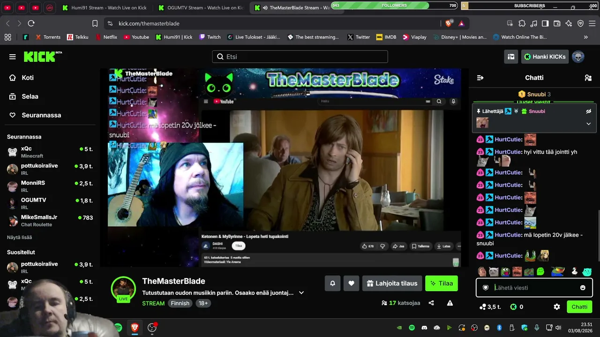
Task: Click the Lahjoita tilaus button
Action: click(391, 283)
